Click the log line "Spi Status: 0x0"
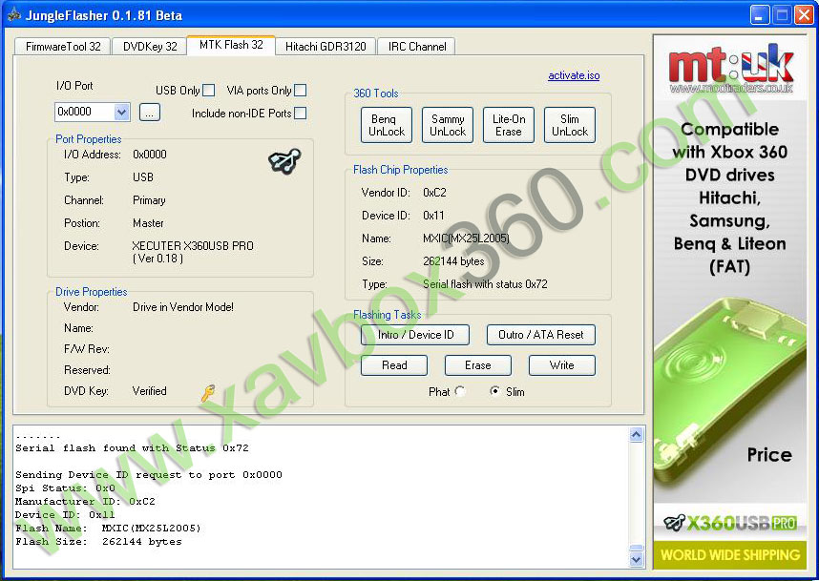Viewport: 819px width, 581px height. [x=65, y=488]
